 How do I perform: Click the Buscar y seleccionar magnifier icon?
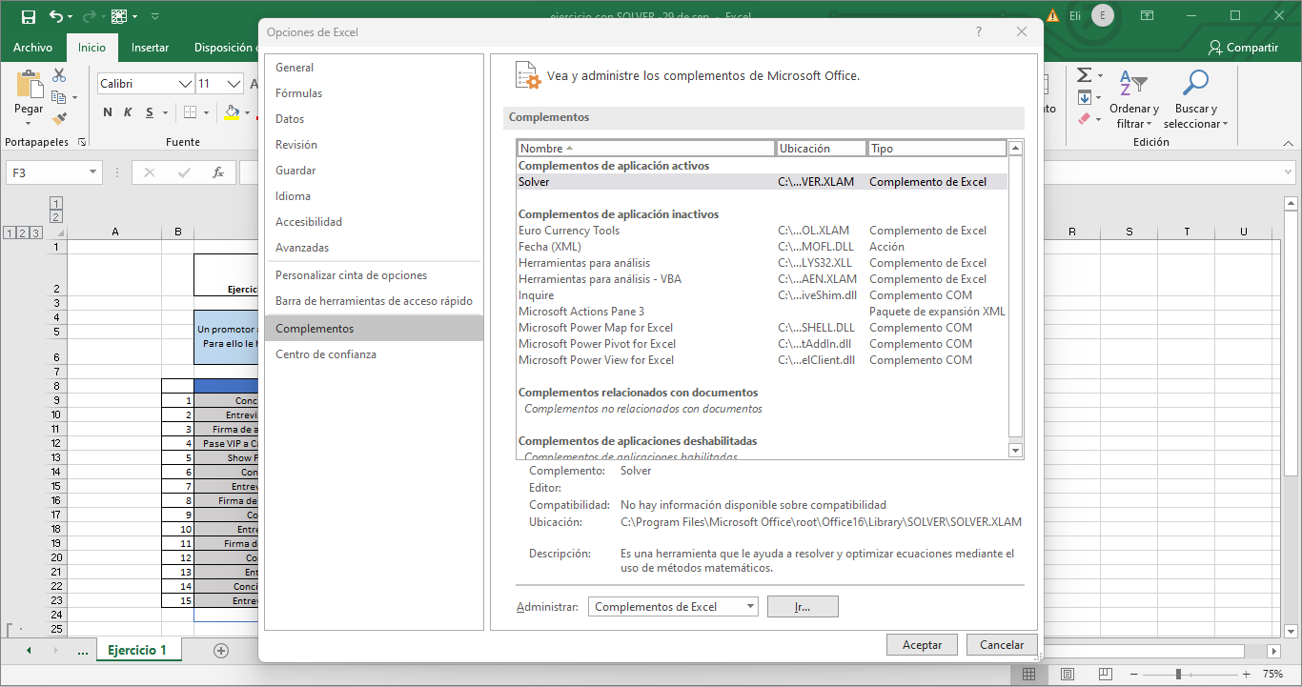(x=1195, y=83)
